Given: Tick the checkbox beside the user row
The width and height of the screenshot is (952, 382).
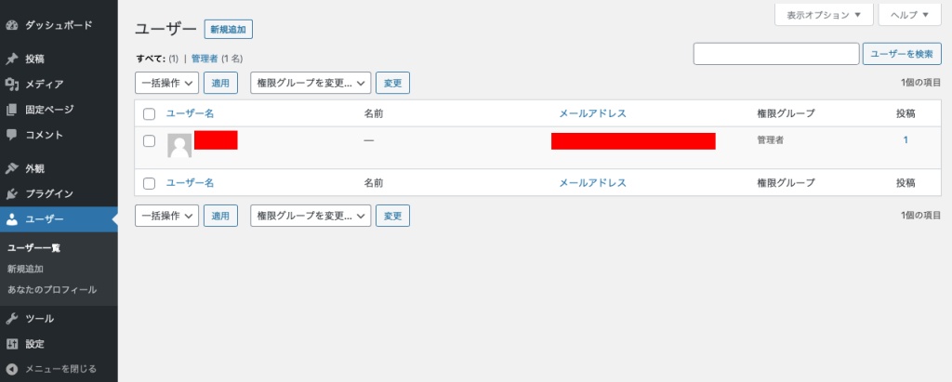Looking at the screenshot, I should (x=150, y=141).
